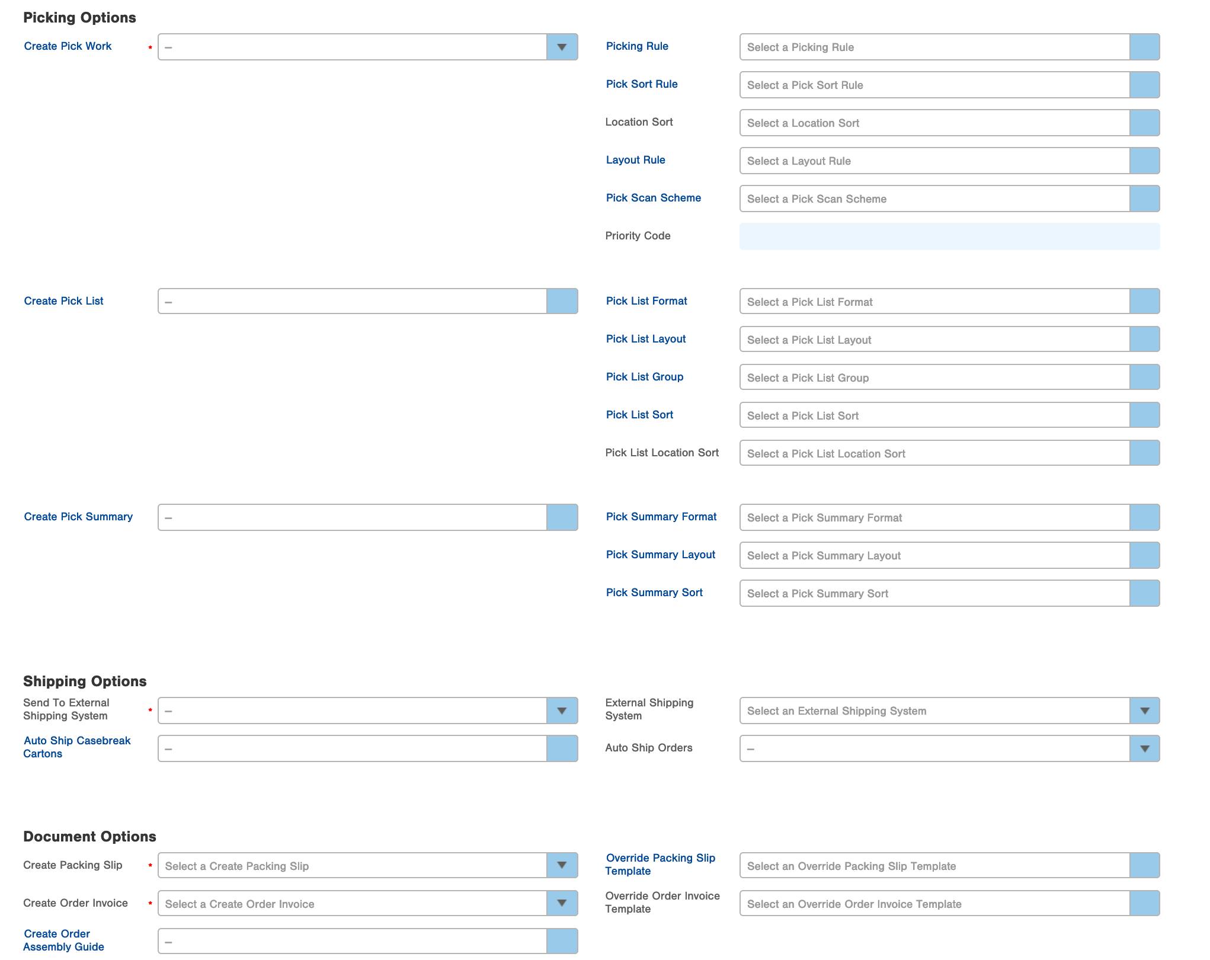
Task: Click the Create Order Assembly Guide field
Action: [x=352, y=941]
